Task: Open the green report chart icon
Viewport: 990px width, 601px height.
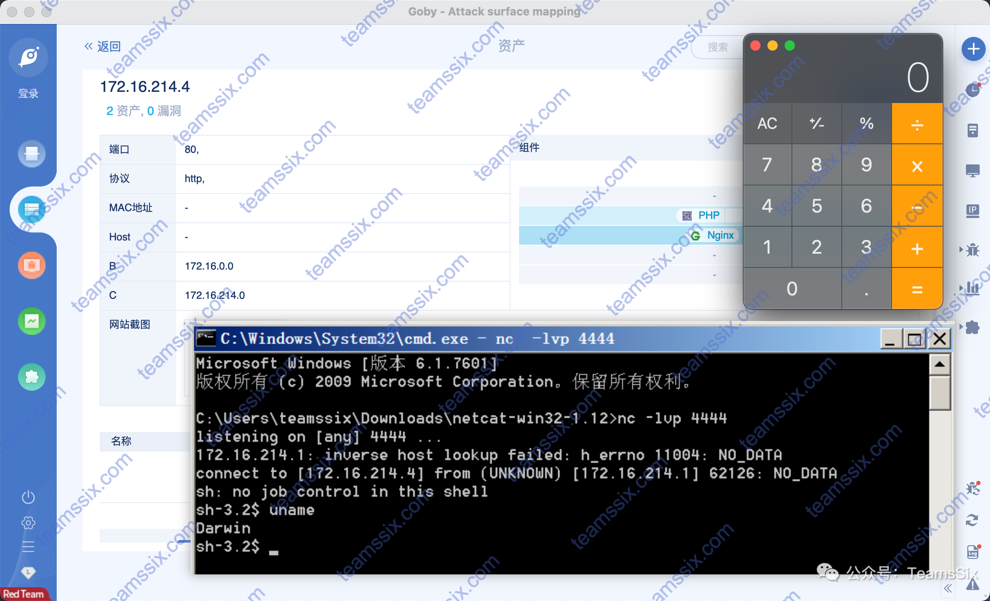Action: (x=31, y=321)
